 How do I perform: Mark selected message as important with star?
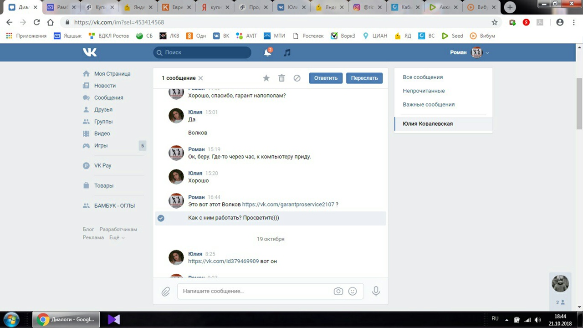[x=266, y=78]
